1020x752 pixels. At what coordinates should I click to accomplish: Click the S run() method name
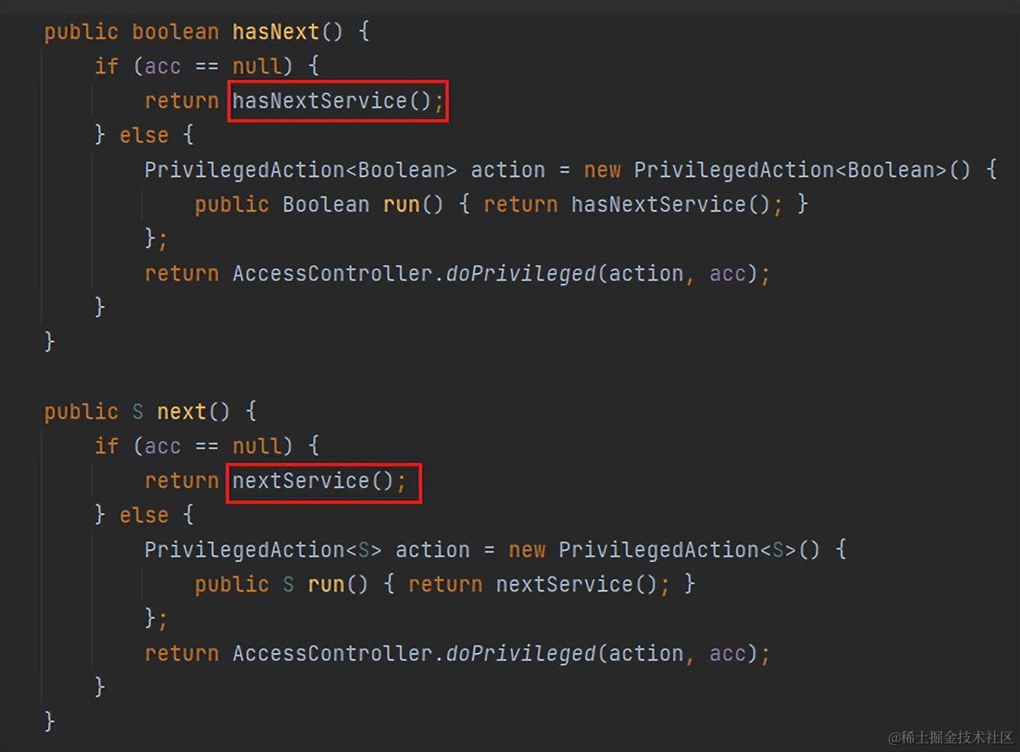(x=326, y=585)
